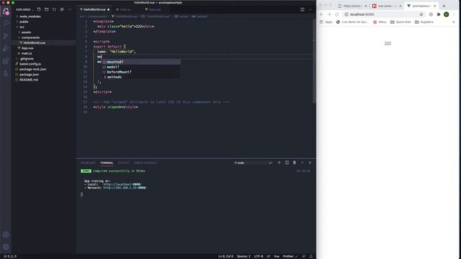Screen dimensions: 461x259
Task: Choose mounted? from autocomplete suggestions
Action: click(141, 62)
